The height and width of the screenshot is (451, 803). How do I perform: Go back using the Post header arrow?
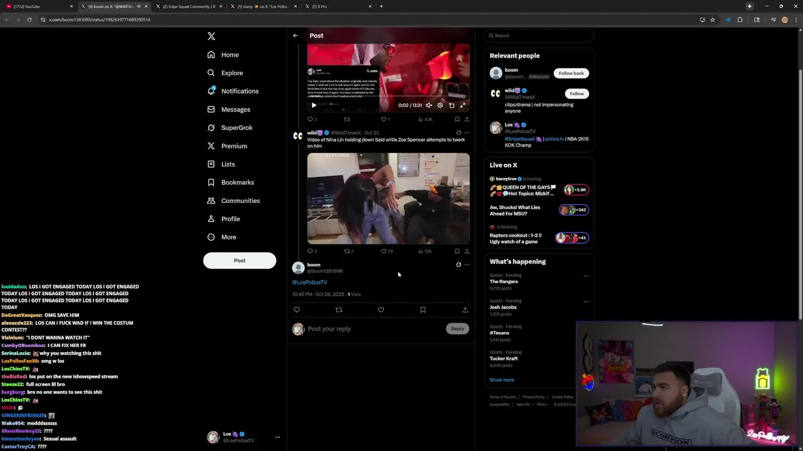tap(295, 36)
